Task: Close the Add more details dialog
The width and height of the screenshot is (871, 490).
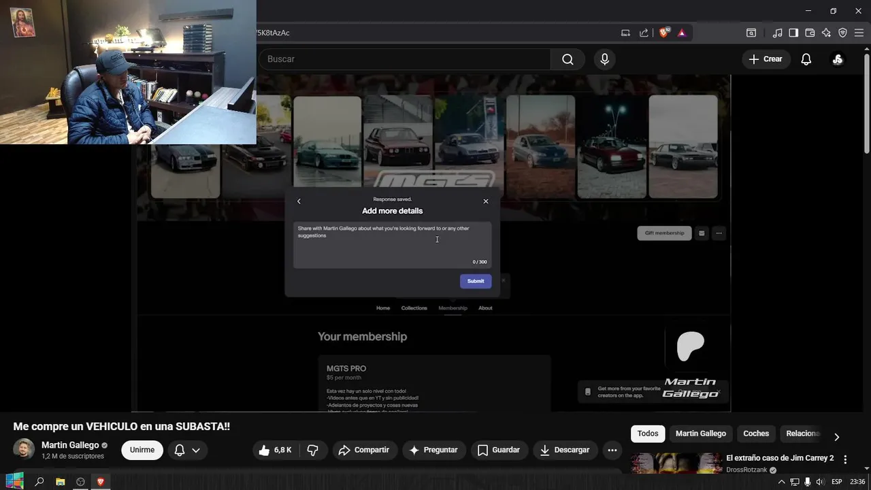Action: click(x=486, y=201)
